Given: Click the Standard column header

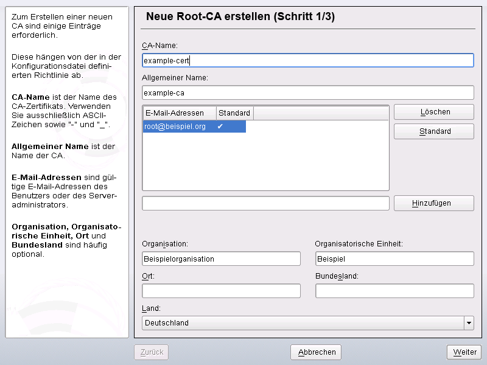Looking at the screenshot, I should 235,113.
